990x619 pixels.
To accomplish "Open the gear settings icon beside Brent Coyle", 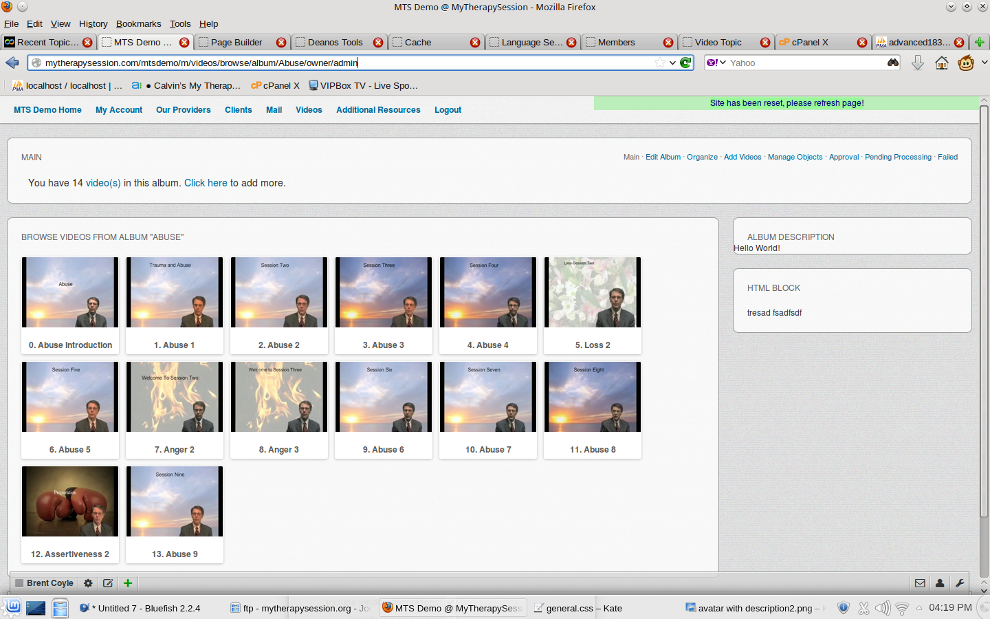I will click(88, 583).
